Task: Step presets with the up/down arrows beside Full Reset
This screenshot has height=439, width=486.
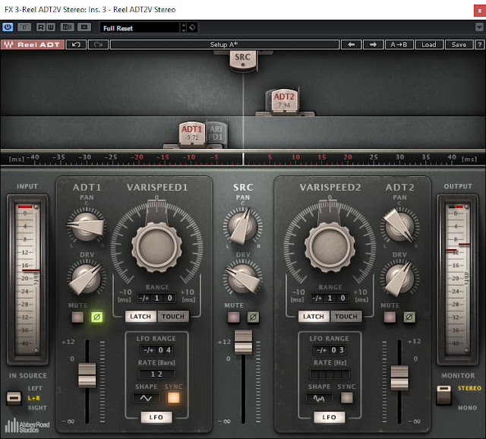Action: [184, 28]
